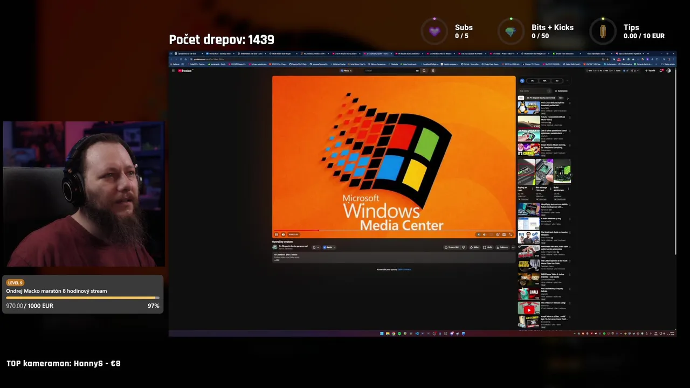
Task: Open the link in the comments disabled notice
Action: click(404, 269)
